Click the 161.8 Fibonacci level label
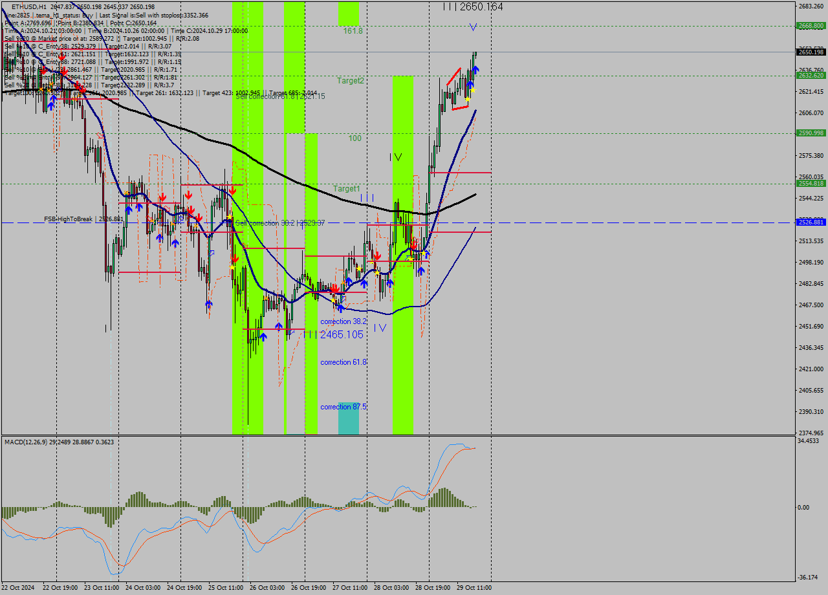The width and height of the screenshot is (828, 595). click(353, 30)
